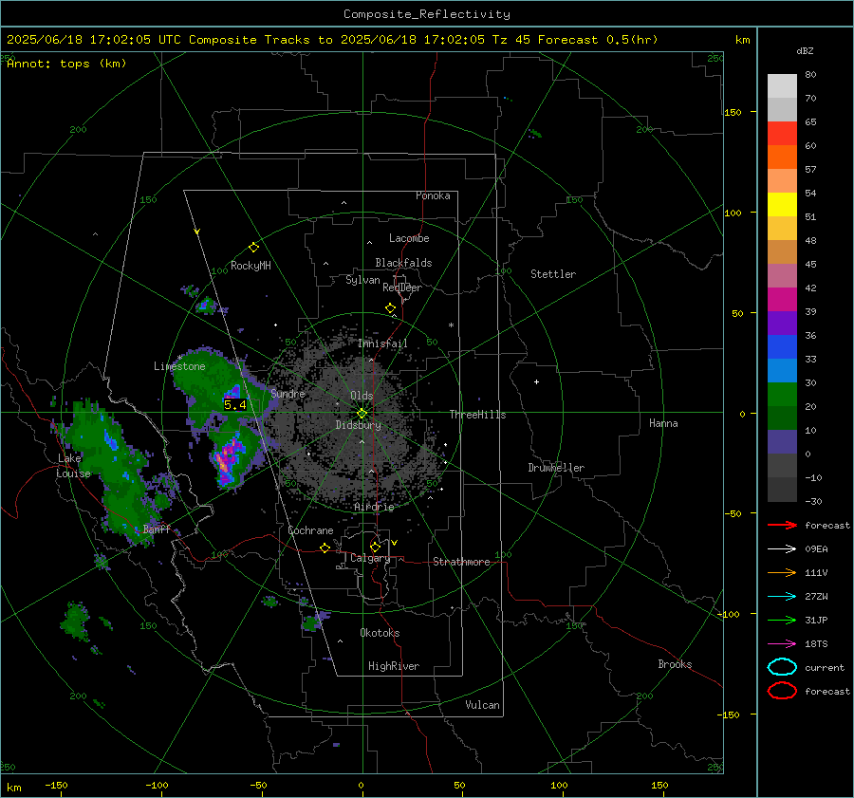Pick the purple 36-39 dBZ swatch
The height and width of the screenshot is (798, 854).
click(x=782, y=324)
